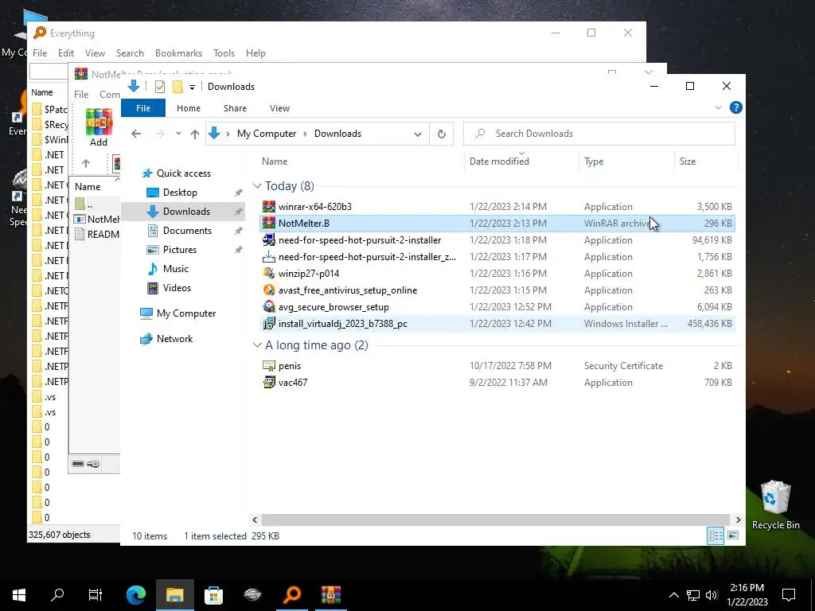This screenshot has height=611, width=815.
Task: Open taskbar search magnifier
Action: [x=57, y=595]
